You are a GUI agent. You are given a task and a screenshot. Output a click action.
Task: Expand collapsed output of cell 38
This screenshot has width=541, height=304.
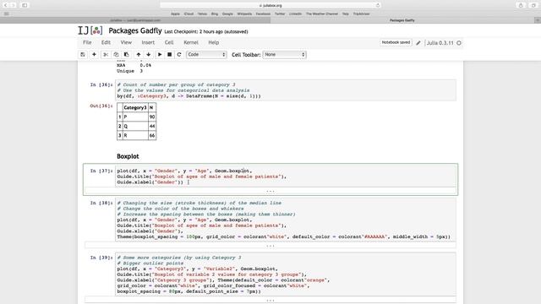click(270, 246)
